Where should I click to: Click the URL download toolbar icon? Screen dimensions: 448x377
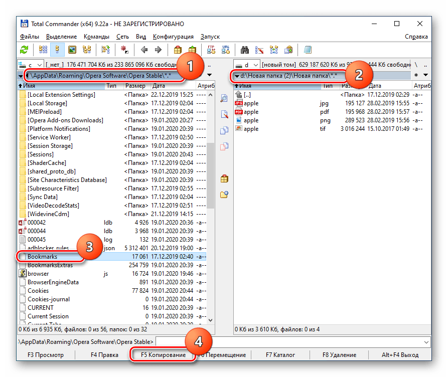[x=226, y=50]
